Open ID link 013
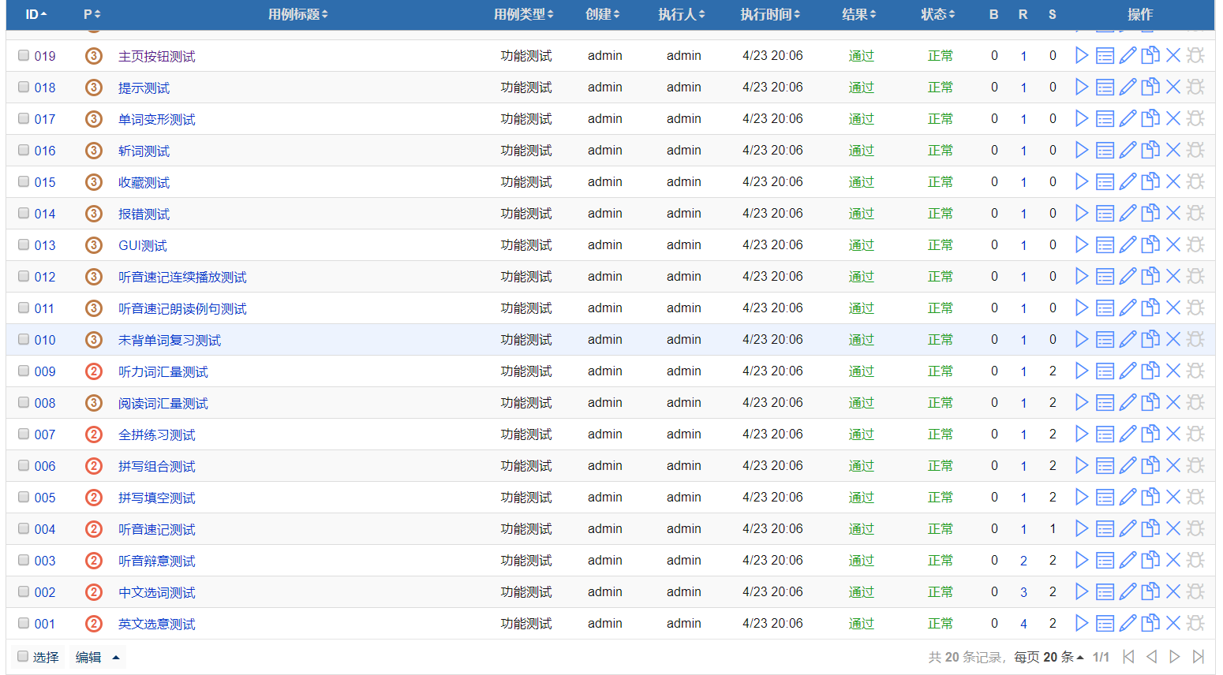Image resolution: width=1223 pixels, height=675 pixels. [45, 245]
